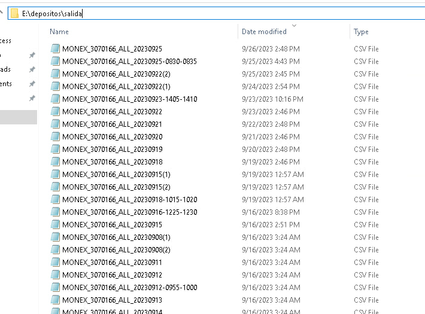Select file MONEX_3070166_ALL_20230921
This screenshot has height=314, width=425.
pyautogui.click(x=112, y=124)
